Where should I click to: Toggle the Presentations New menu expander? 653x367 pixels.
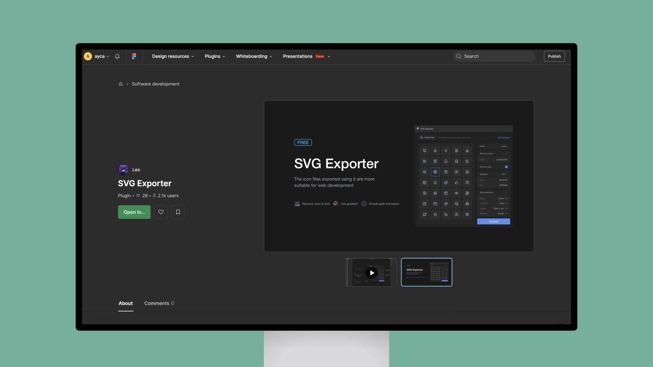pos(329,56)
